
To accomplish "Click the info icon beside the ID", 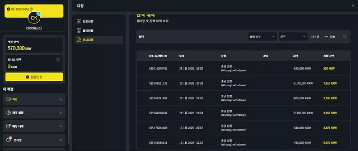I will (8, 9).
